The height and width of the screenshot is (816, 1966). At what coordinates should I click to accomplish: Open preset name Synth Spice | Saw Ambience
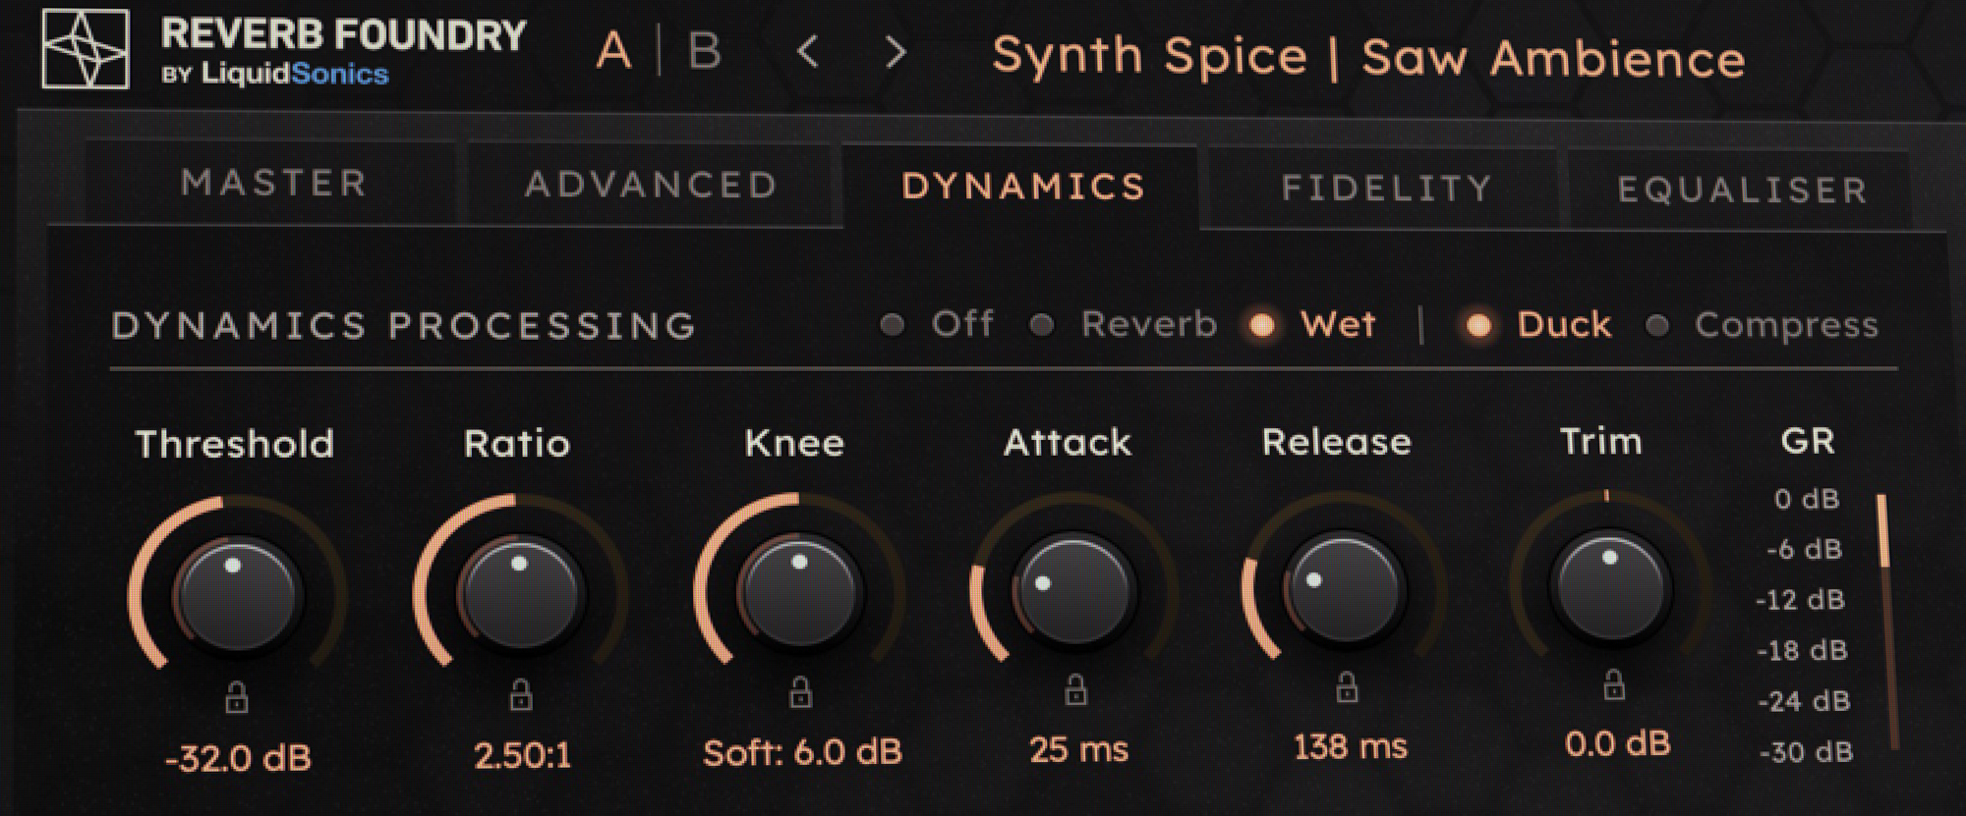coord(1368,57)
